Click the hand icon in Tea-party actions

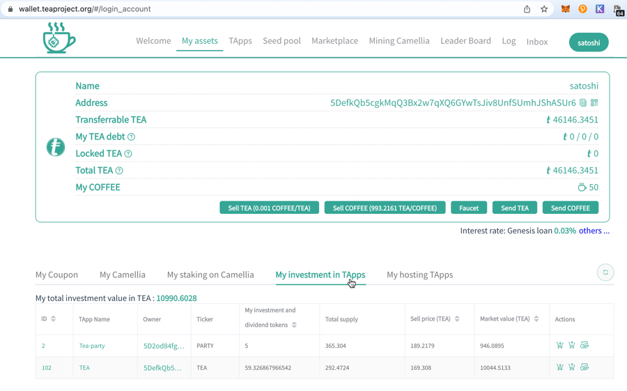(x=585, y=346)
